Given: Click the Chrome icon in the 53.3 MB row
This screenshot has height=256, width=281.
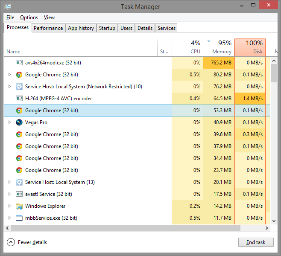Looking at the screenshot, I should coord(19,111).
